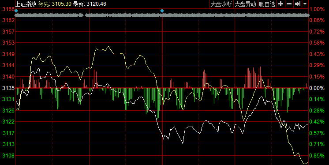Click the gray diamond strip near its left gap
Screen dimensions: 329x165
pos(81,15)
